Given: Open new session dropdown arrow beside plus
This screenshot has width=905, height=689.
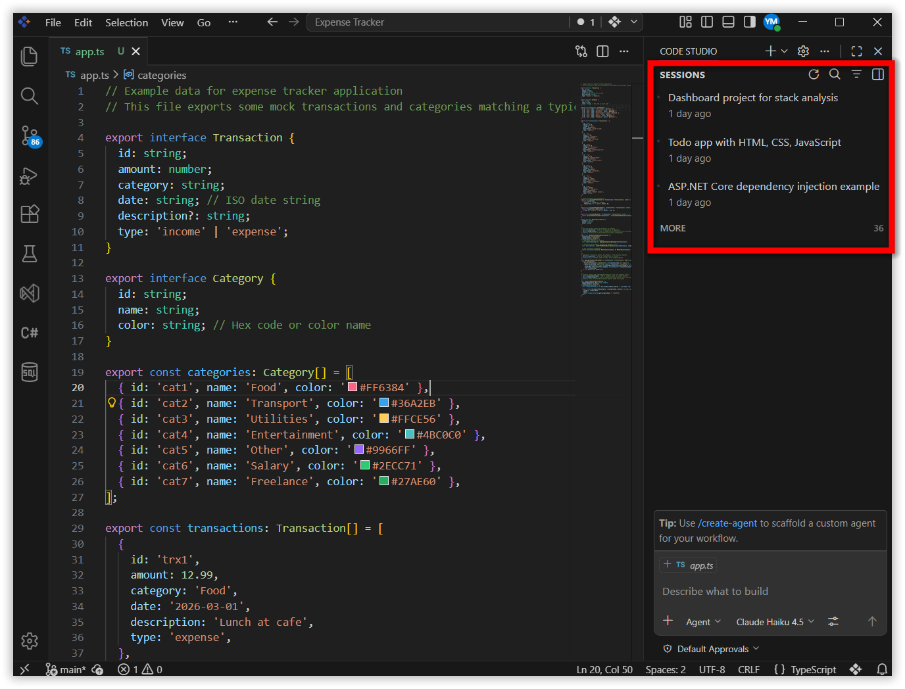Looking at the screenshot, I should 784,51.
